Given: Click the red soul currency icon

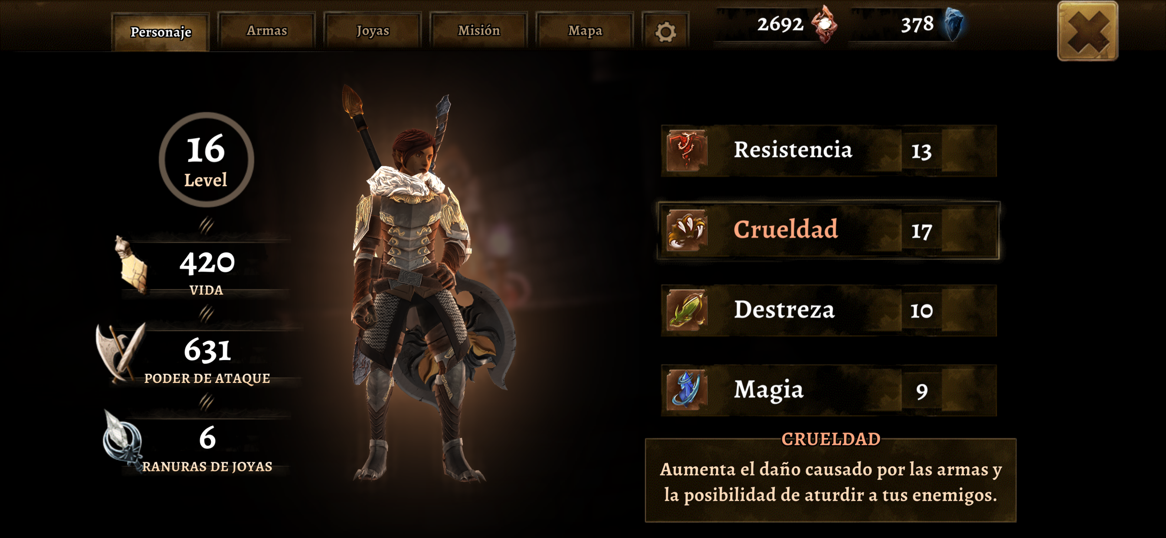Looking at the screenshot, I should pyautogui.click(x=825, y=24).
